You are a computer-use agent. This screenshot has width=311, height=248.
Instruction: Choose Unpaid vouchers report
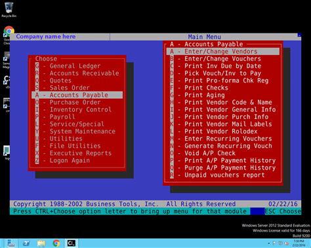coord(223,175)
